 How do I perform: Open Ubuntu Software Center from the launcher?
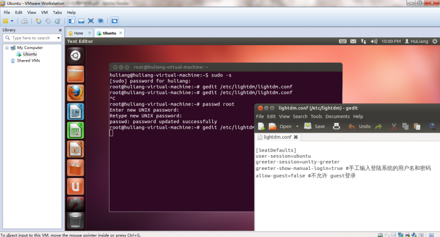[75, 168]
